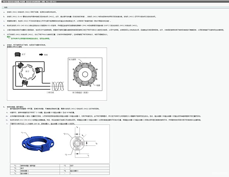Click the *2 callout on the coil schematic
Screen dimensions: 229x177
click(x=65, y=134)
